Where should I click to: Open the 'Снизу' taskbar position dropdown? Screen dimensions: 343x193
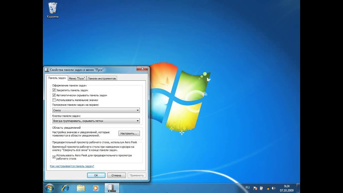(96, 110)
